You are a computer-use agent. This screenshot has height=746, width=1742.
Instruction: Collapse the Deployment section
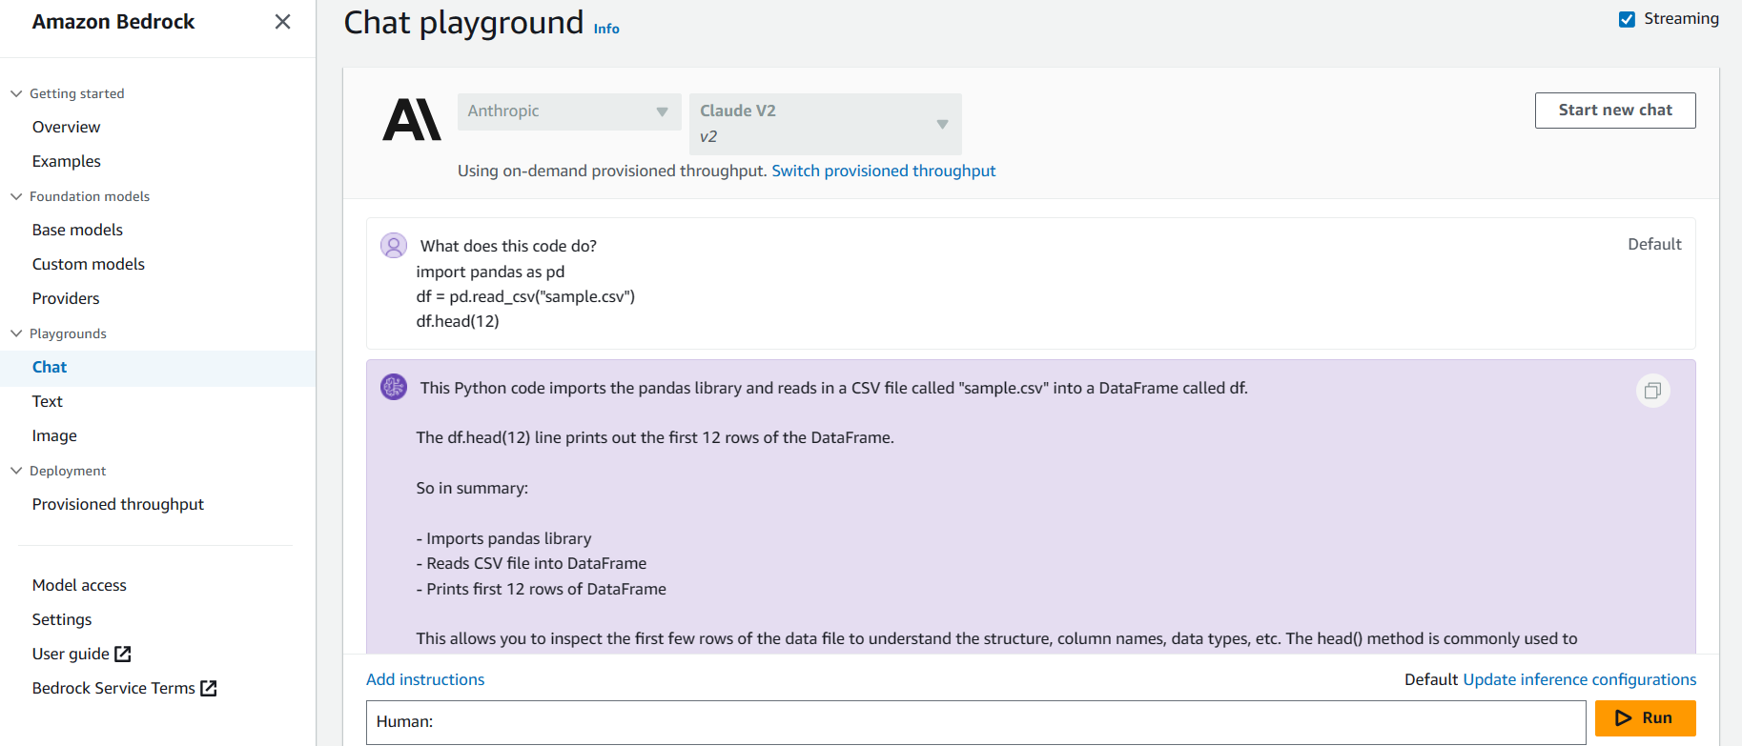click(x=16, y=471)
